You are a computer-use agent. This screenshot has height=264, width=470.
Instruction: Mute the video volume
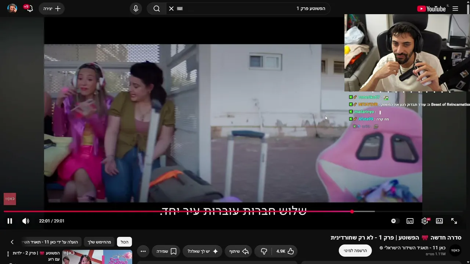[26, 221]
